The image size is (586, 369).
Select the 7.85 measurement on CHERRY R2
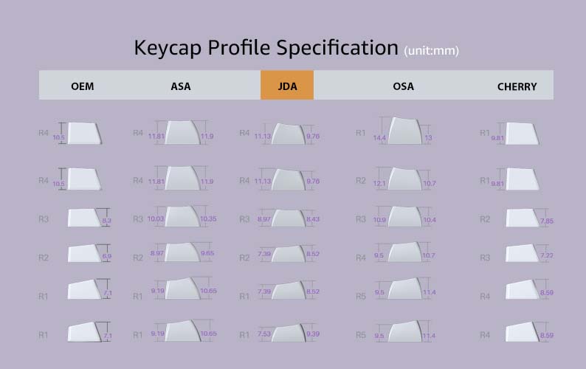(x=547, y=221)
